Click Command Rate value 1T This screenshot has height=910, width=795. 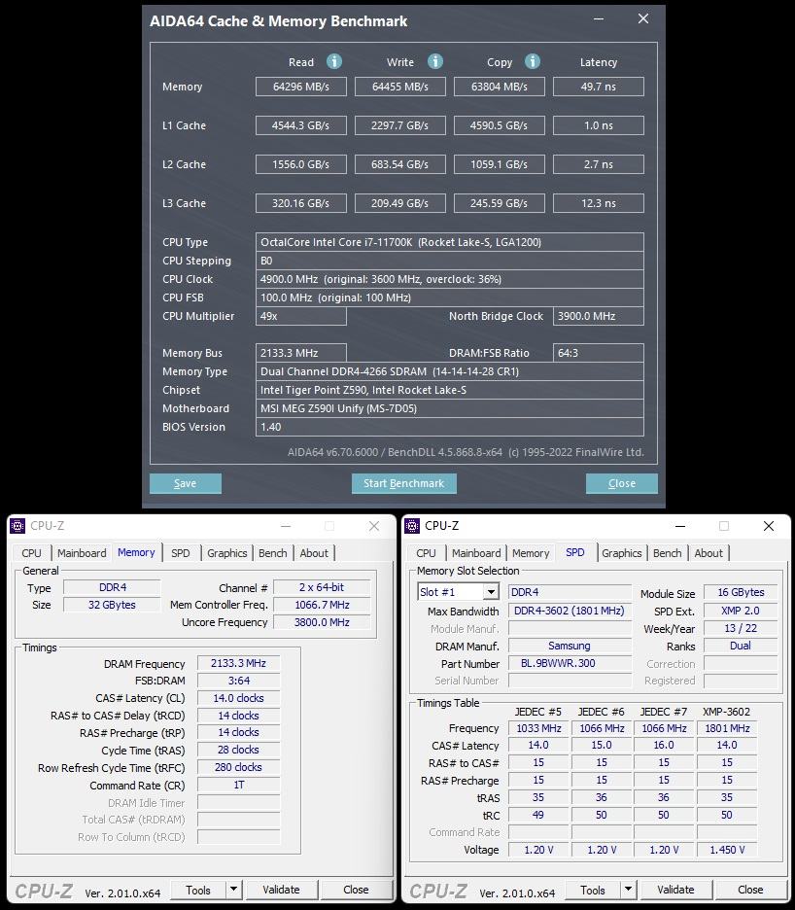point(238,785)
